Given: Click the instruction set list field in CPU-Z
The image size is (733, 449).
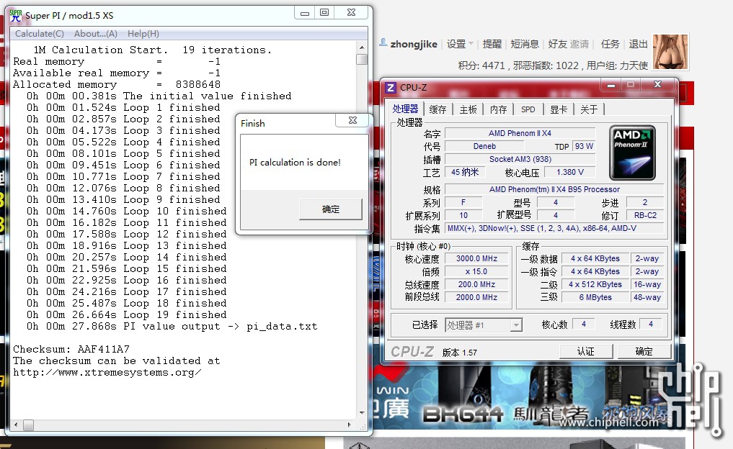Looking at the screenshot, I should (554, 228).
